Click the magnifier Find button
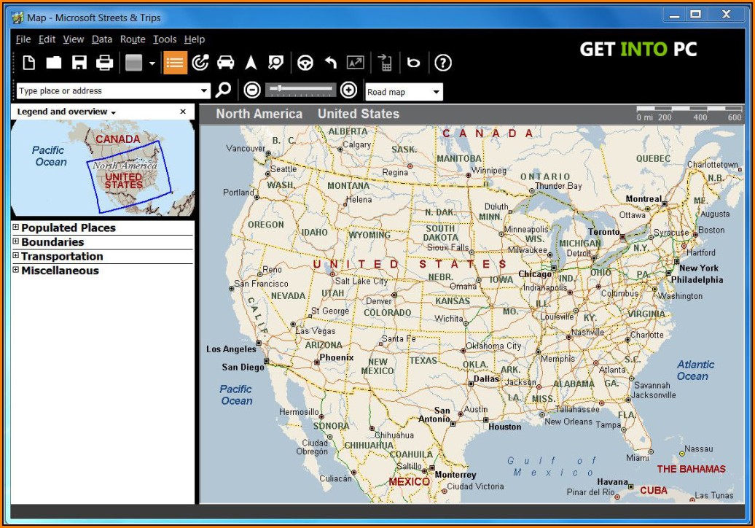 224,90
